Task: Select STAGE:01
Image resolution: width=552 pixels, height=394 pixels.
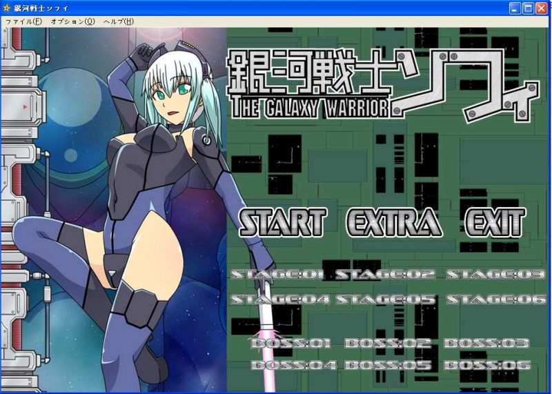Action: 277,274
